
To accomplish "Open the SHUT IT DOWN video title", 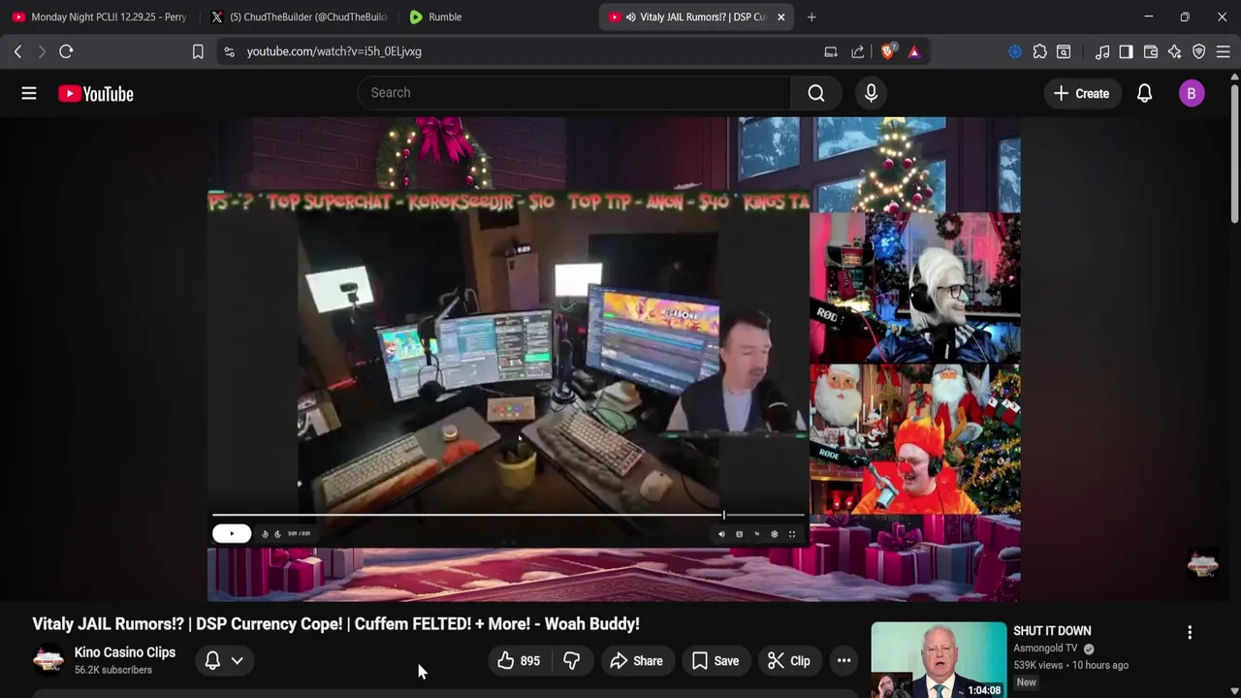I will click(1052, 631).
